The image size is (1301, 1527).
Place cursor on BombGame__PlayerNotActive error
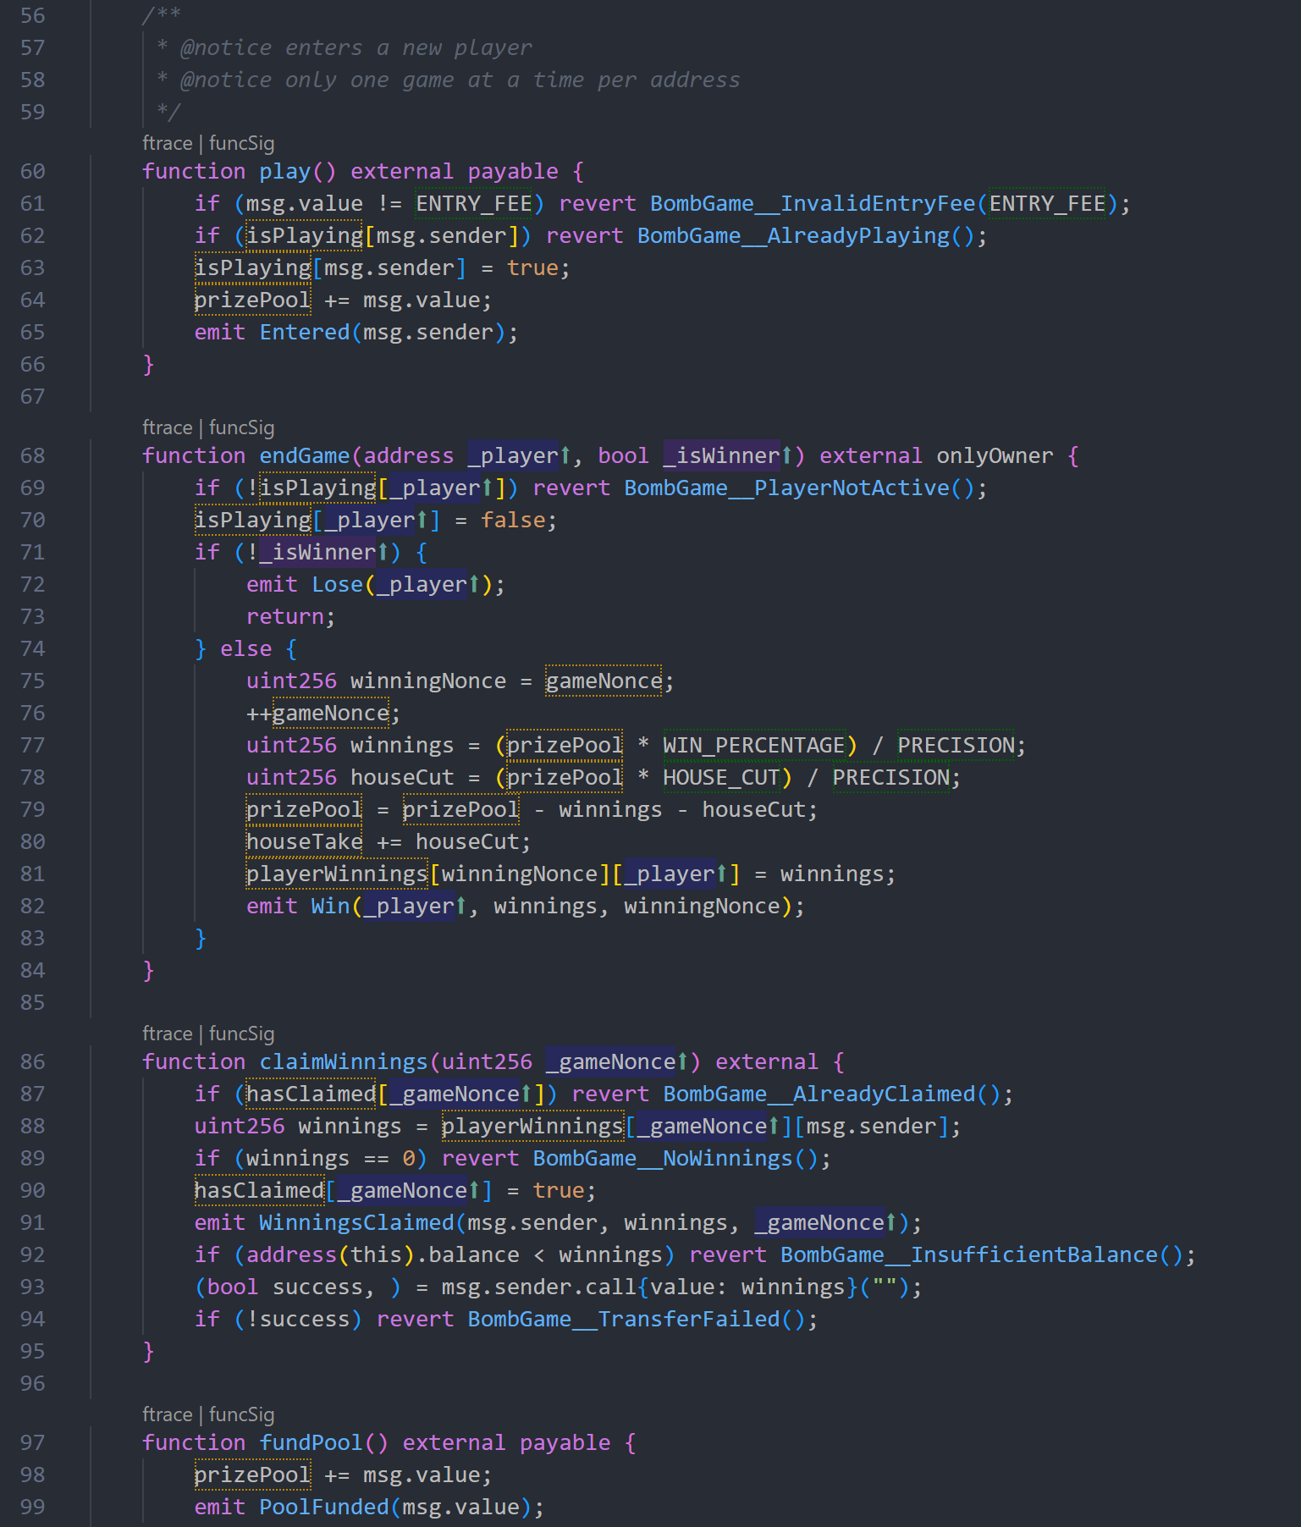coord(787,488)
